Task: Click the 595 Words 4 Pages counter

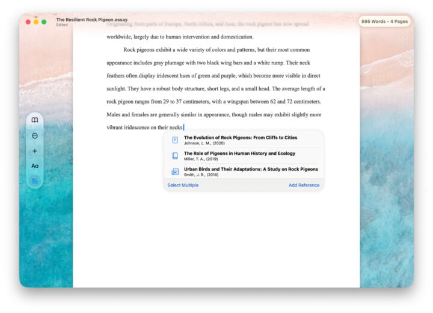Action: (x=384, y=21)
